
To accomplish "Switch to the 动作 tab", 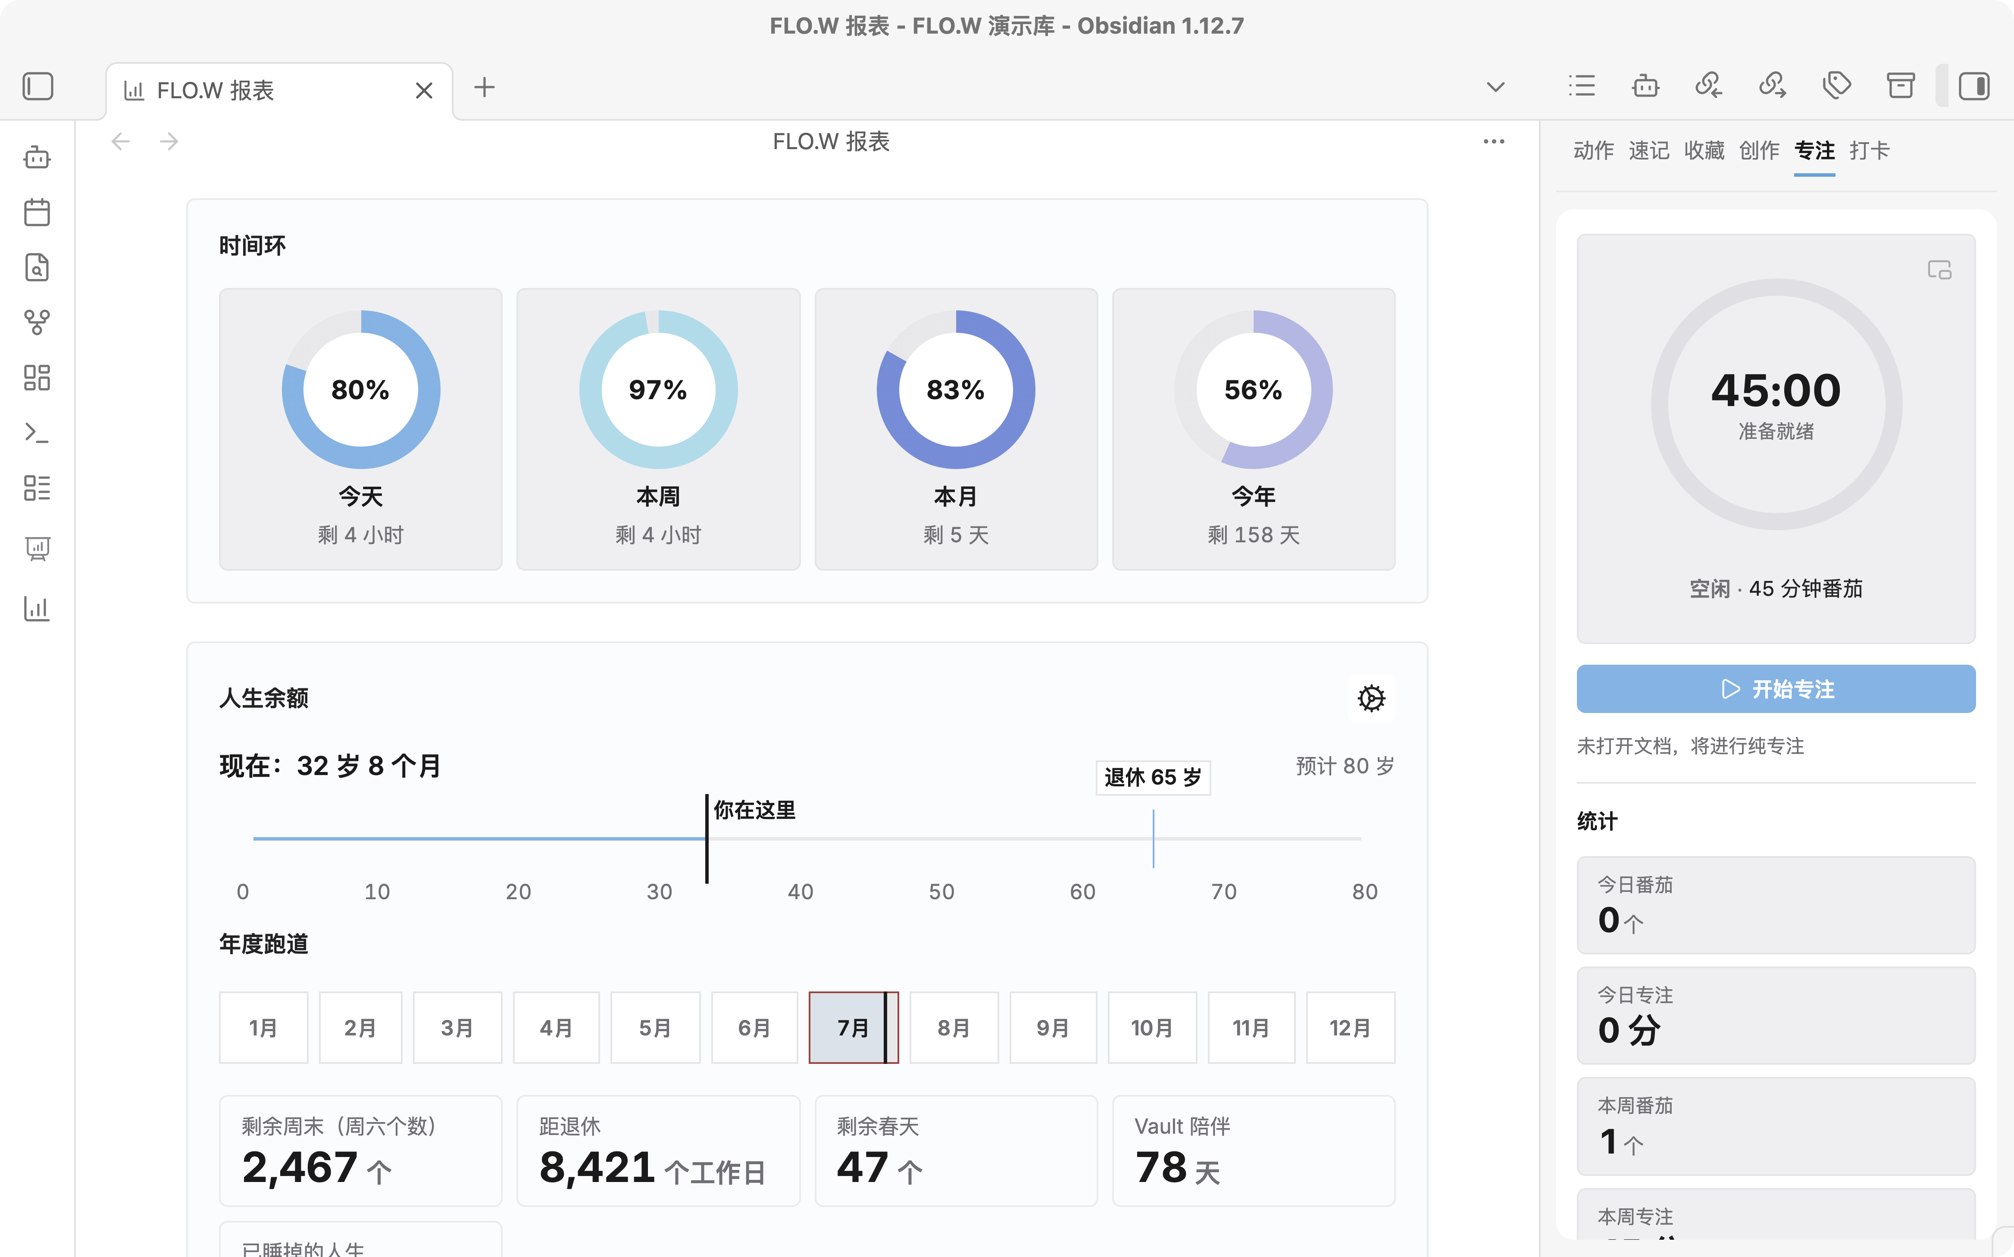I will tap(1593, 150).
